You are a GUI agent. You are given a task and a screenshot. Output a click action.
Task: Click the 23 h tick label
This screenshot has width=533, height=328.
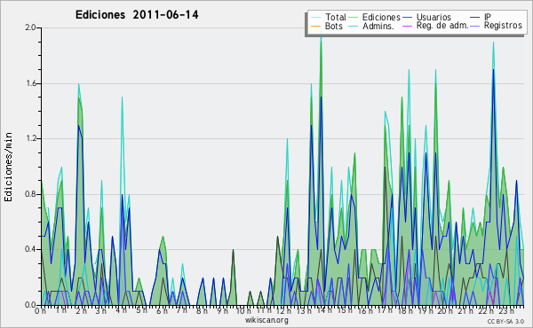click(x=507, y=310)
